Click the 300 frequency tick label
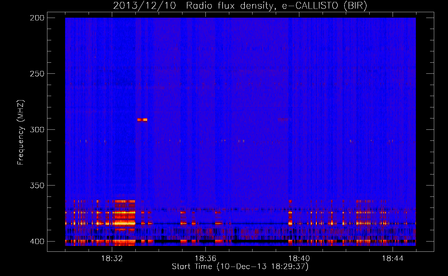The height and width of the screenshot is (276, 448). pyautogui.click(x=37, y=129)
